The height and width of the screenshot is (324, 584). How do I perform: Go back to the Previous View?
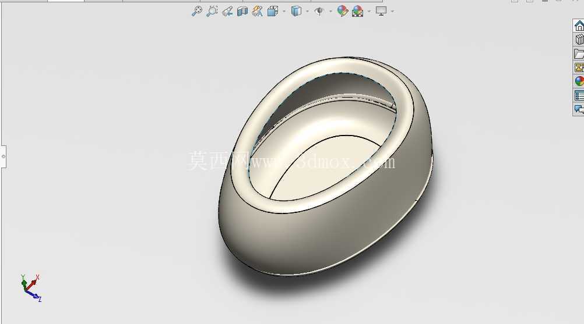[x=227, y=11]
